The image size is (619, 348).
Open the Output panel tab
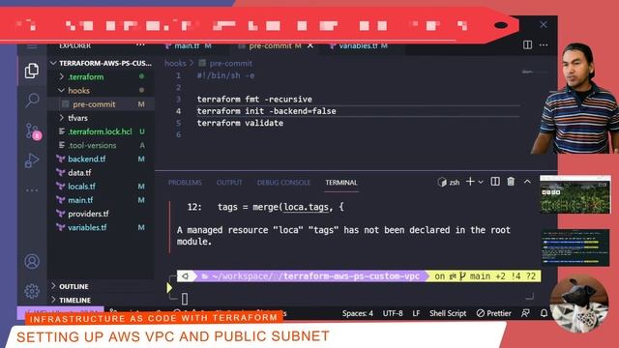pos(229,183)
